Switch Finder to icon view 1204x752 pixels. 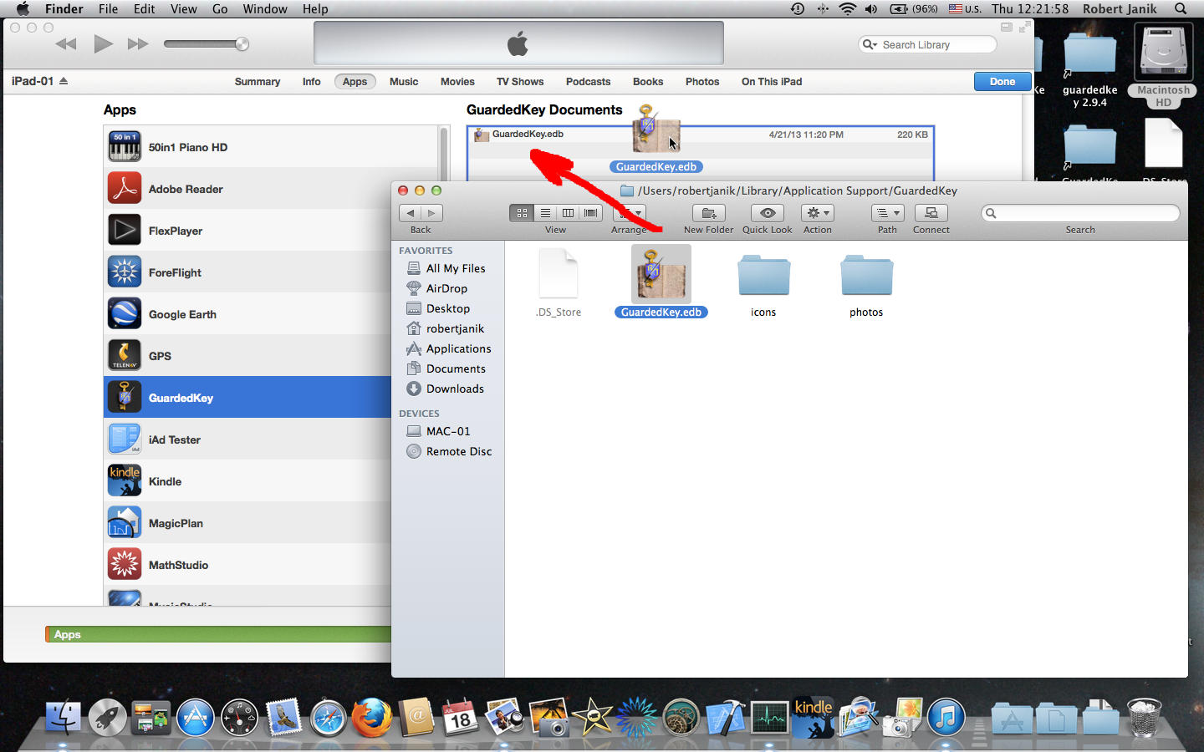(x=522, y=213)
